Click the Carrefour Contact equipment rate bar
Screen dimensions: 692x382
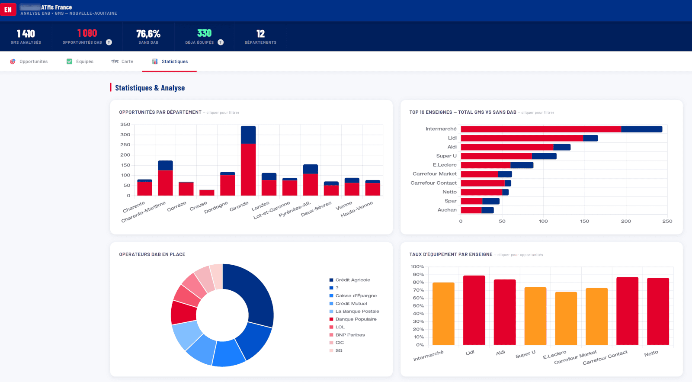[x=628, y=311]
